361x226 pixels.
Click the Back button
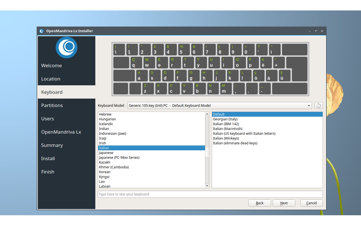pos(259,203)
